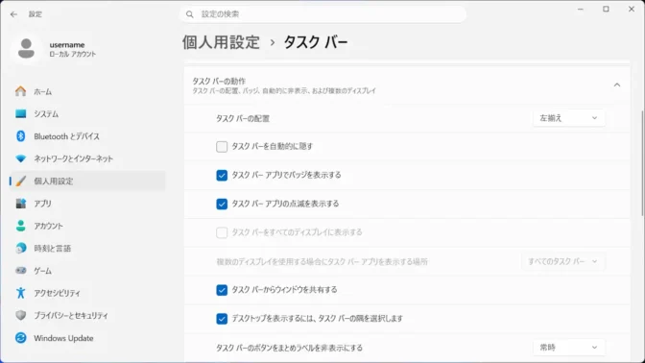Click ローカル アカウント text
Screen dimensions: 645x363
tap(72, 55)
